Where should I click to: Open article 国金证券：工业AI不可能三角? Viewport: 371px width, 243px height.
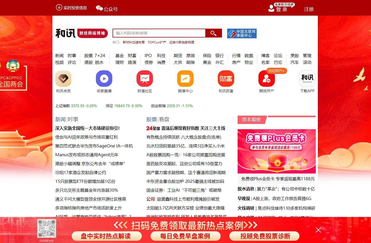(x=184, y=190)
